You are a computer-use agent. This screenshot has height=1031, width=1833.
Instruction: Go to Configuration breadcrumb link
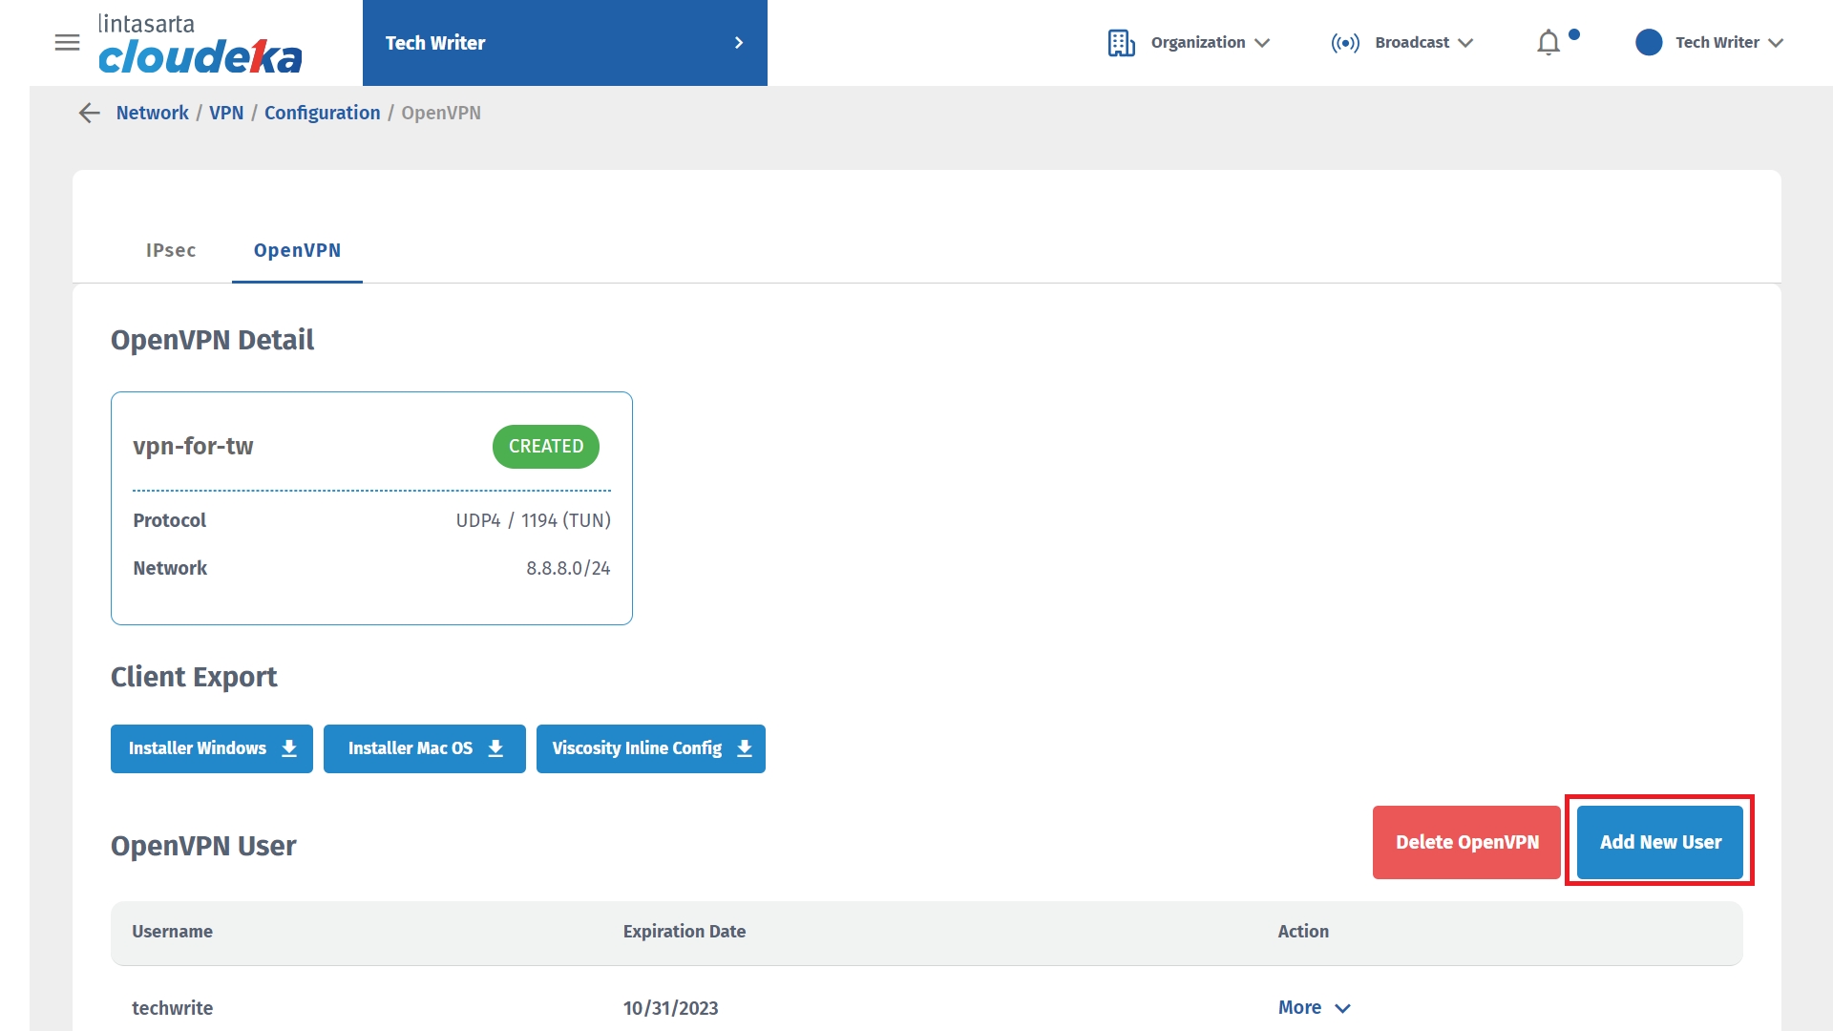tap(322, 114)
